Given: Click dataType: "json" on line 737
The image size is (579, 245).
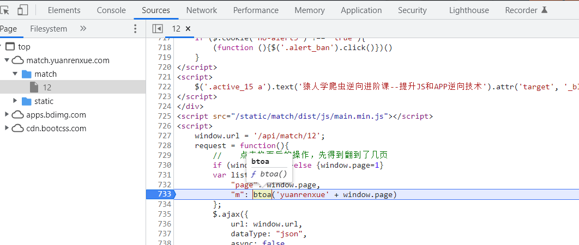Looking at the screenshot, I should point(269,234).
